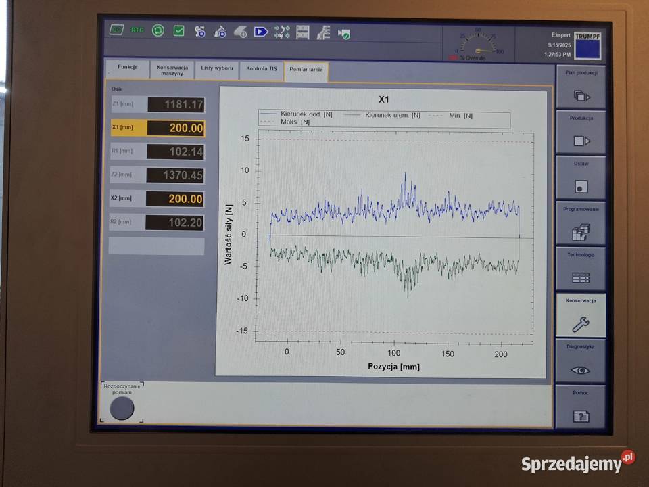
Task: Open the Technologia table section
Action: tap(581, 269)
